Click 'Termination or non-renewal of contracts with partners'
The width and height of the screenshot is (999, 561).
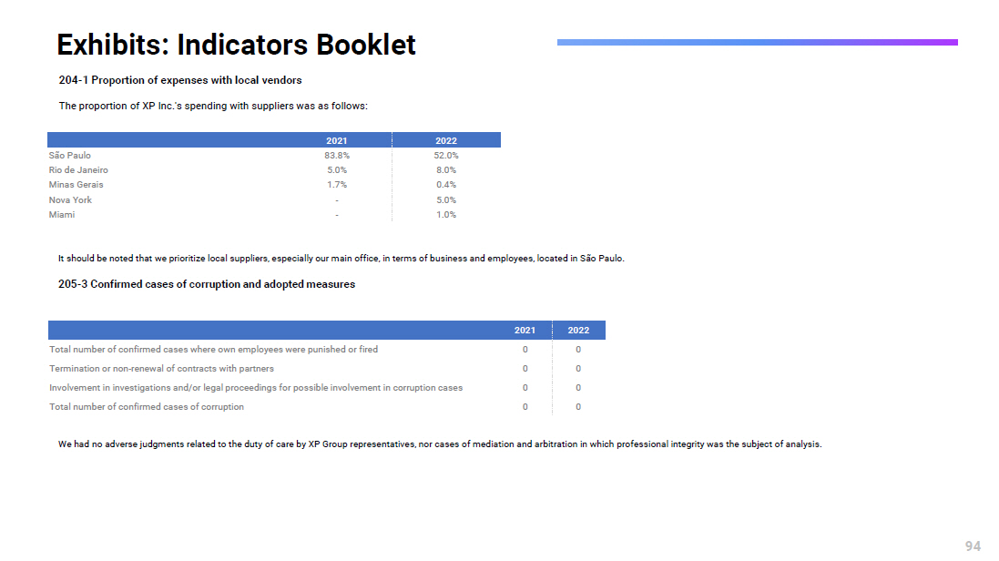[161, 369]
